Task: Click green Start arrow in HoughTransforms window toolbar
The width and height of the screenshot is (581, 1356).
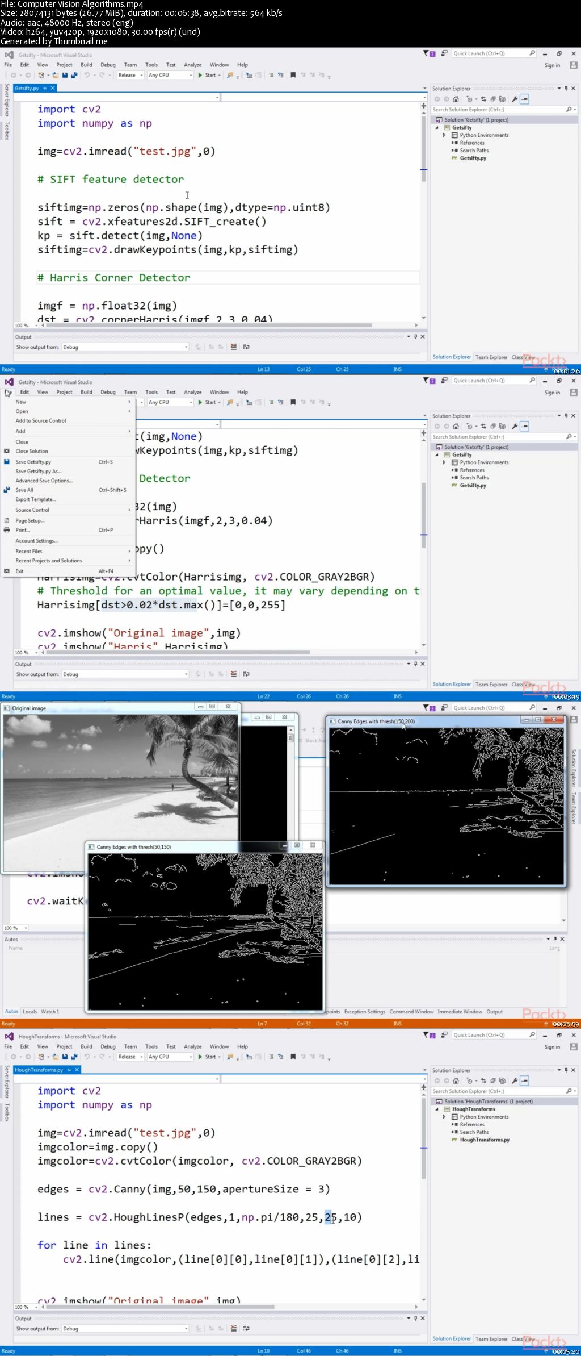Action: [200, 1057]
